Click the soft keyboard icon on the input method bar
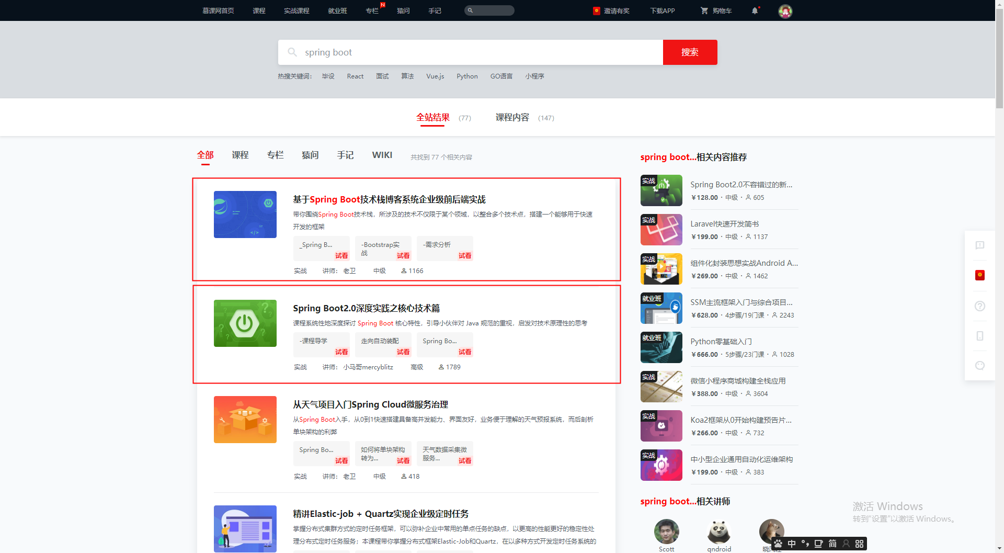1004x553 pixels. (x=819, y=544)
